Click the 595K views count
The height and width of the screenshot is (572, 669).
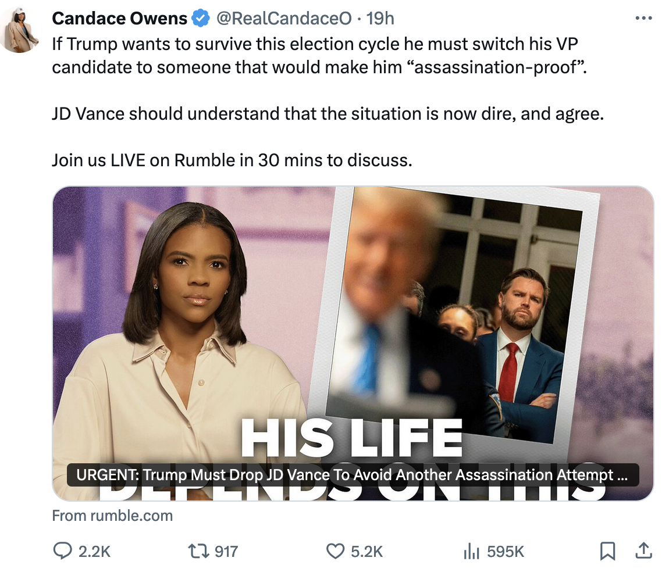[x=505, y=552]
